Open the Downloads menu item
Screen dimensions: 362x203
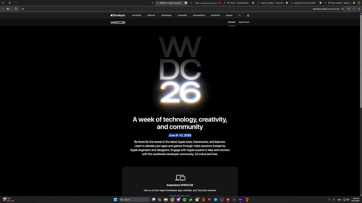pos(215,15)
